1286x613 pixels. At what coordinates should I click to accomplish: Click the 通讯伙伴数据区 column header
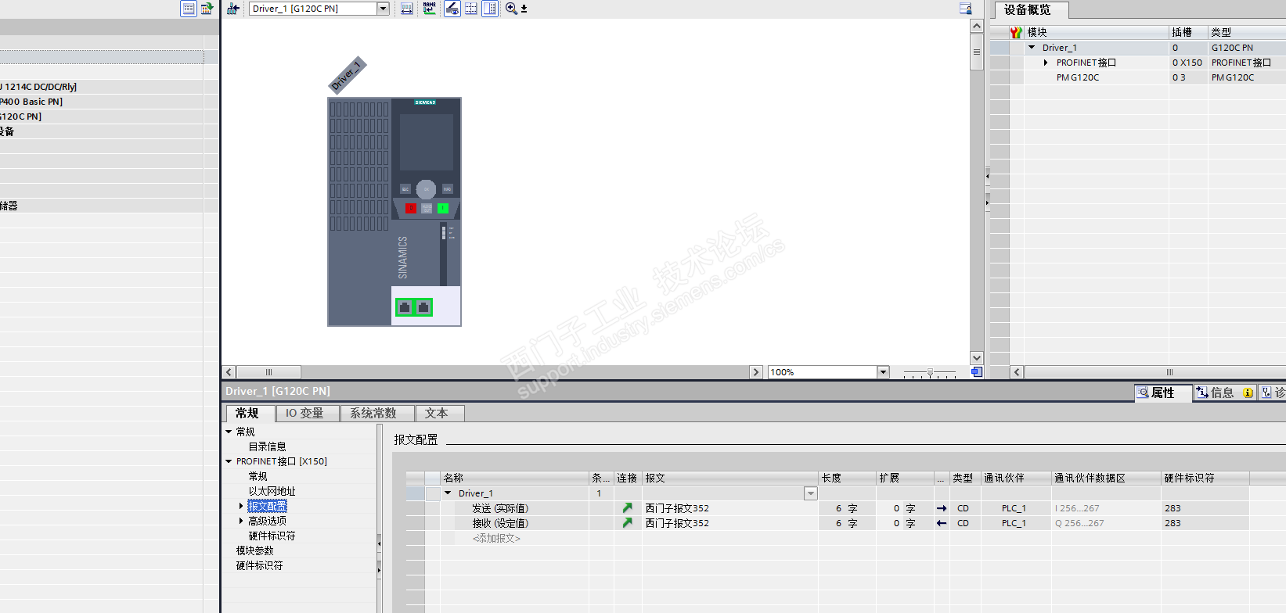pos(1106,478)
